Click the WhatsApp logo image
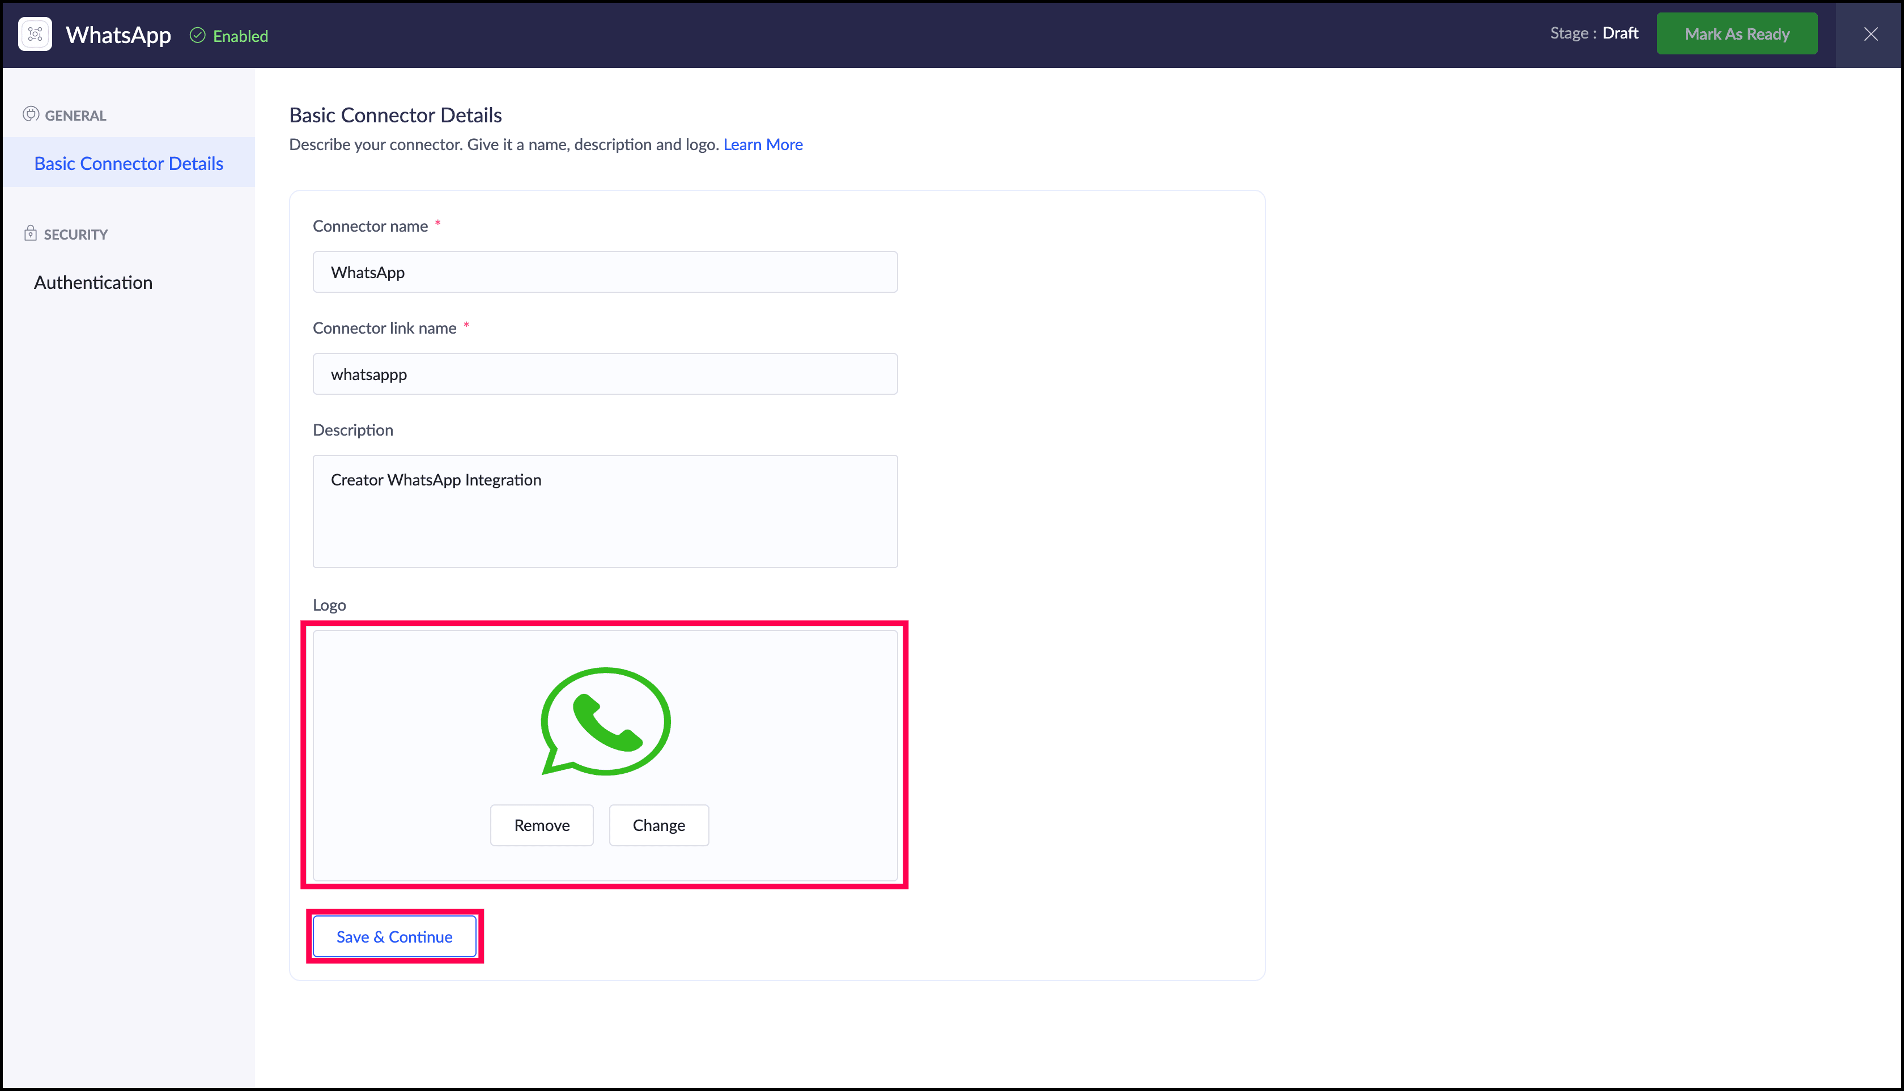 pos(605,721)
